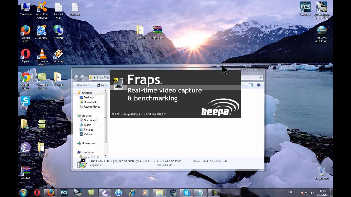This screenshot has height=197, width=351.
Task: Open Far Cry 3 v1.01 Plus trainer
Action: click(x=322, y=34)
